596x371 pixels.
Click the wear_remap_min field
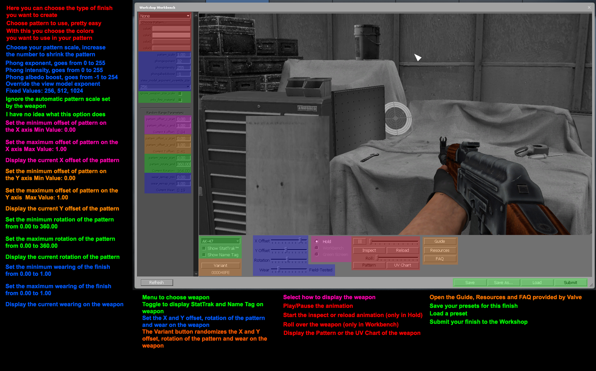(x=183, y=177)
